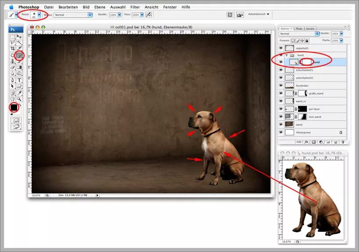Hide the wand_re layer
Image resolution: width=359 pixels, height=252 pixels.
tap(281, 101)
